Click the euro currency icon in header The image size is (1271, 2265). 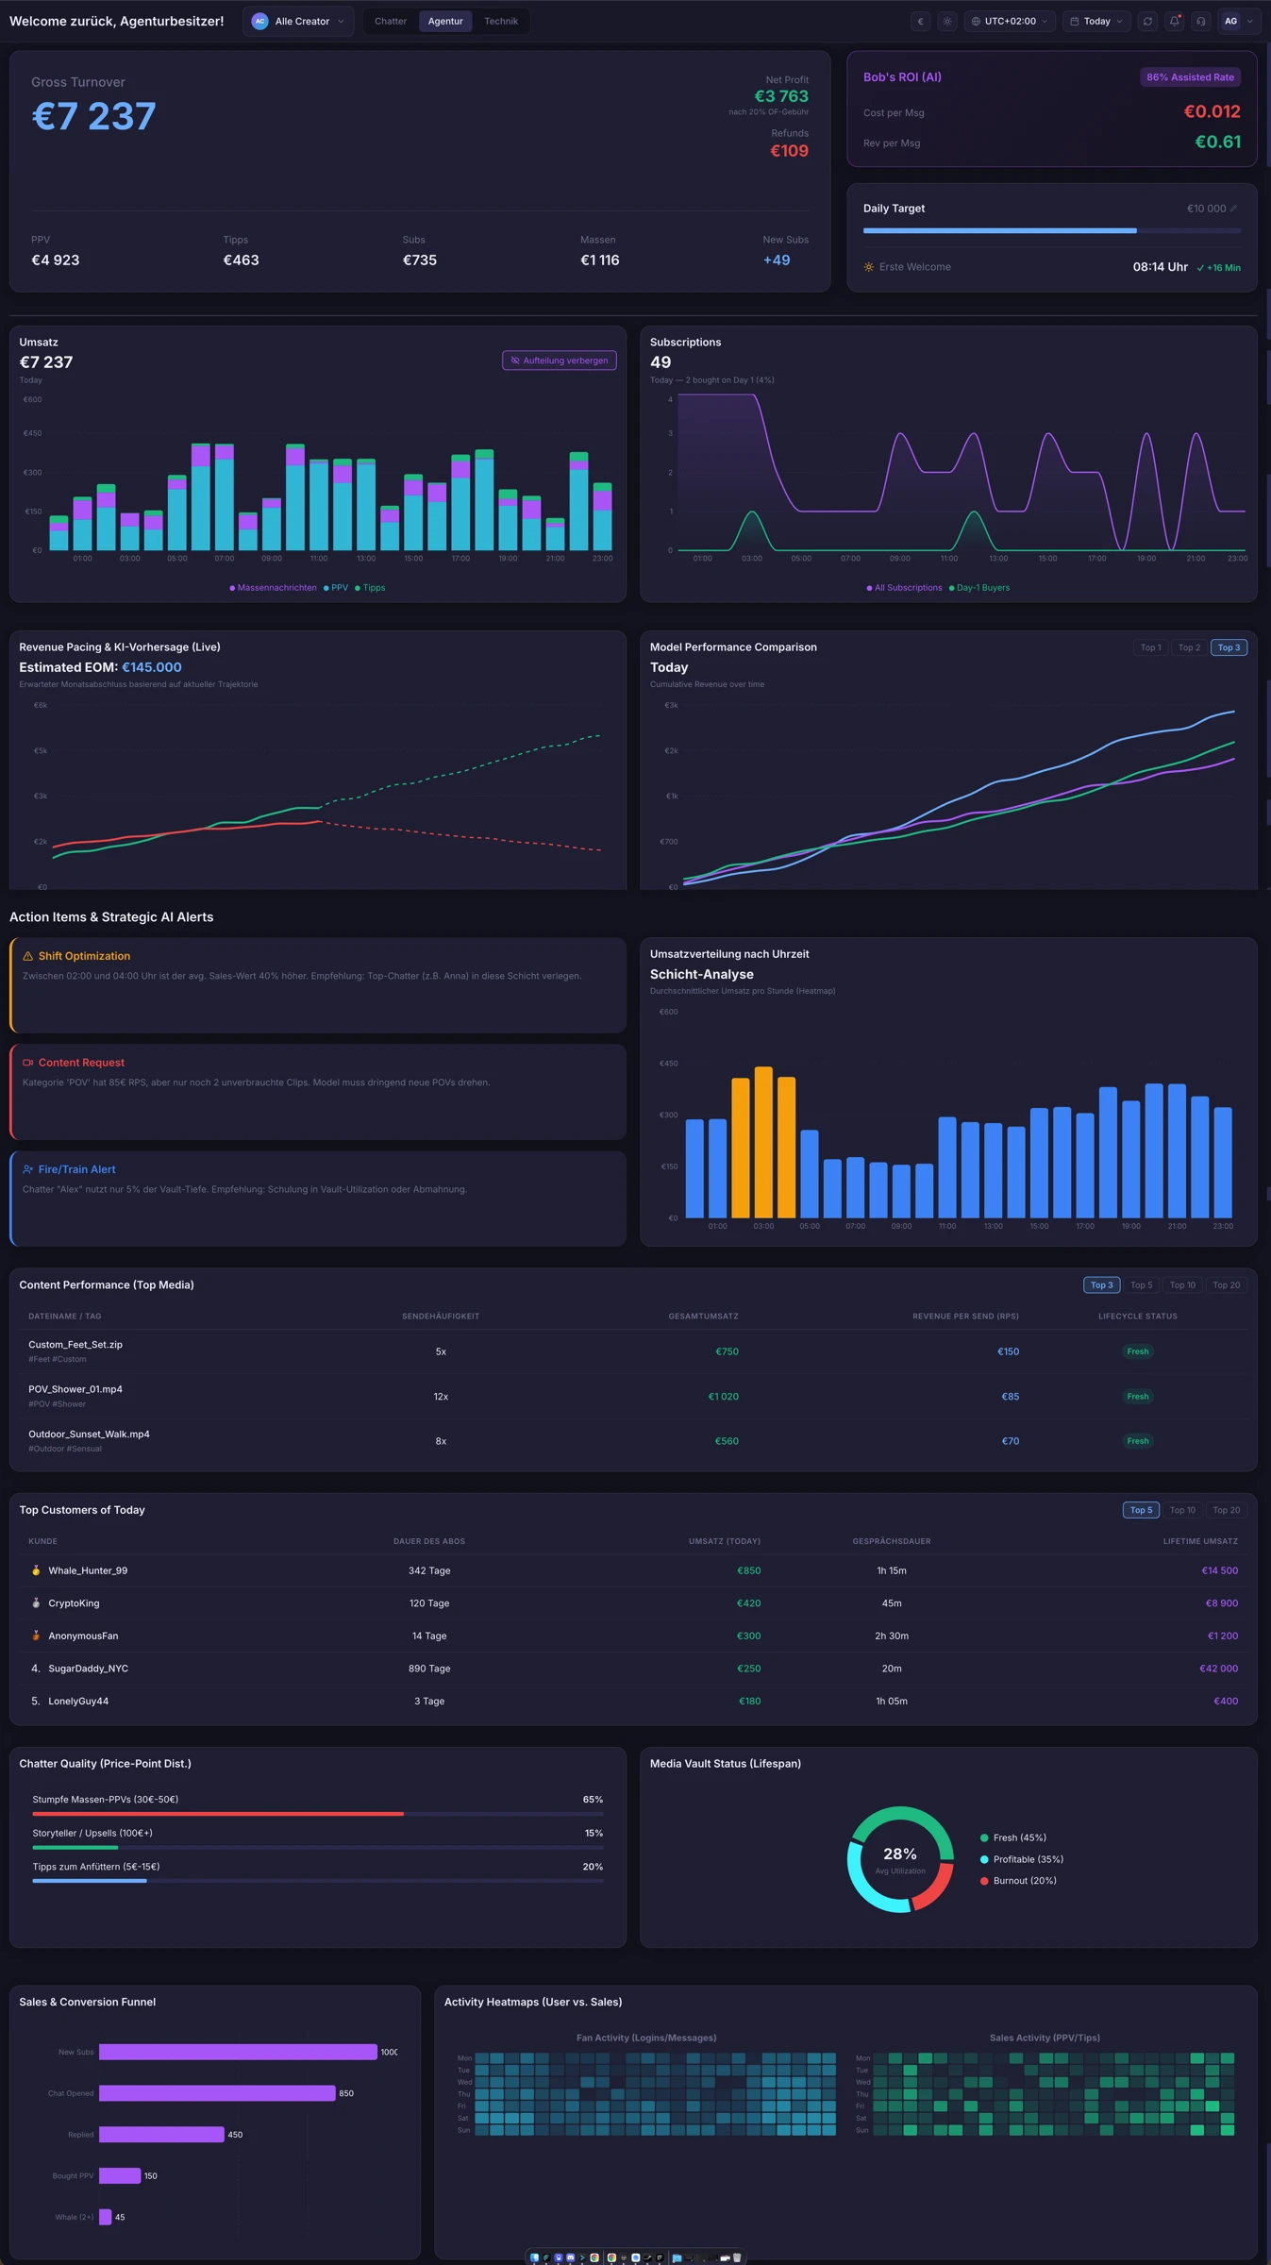pos(920,21)
